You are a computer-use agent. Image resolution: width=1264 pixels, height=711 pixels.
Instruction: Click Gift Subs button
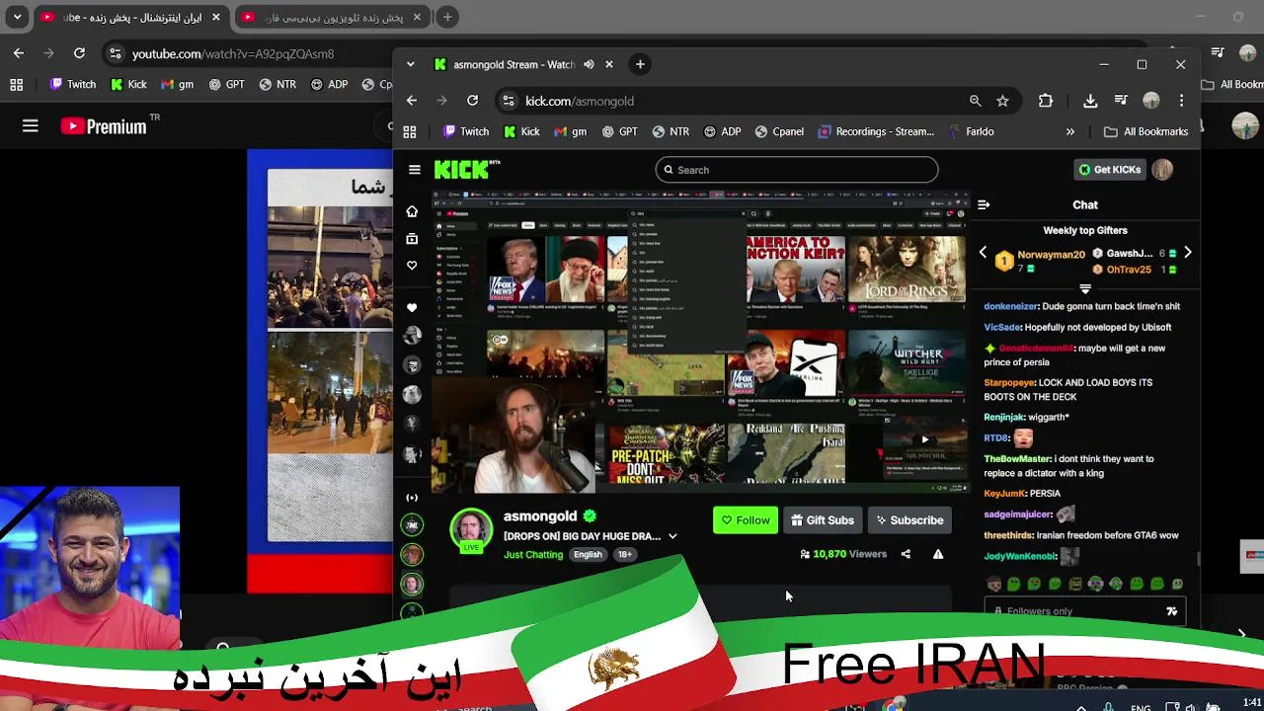pos(822,520)
